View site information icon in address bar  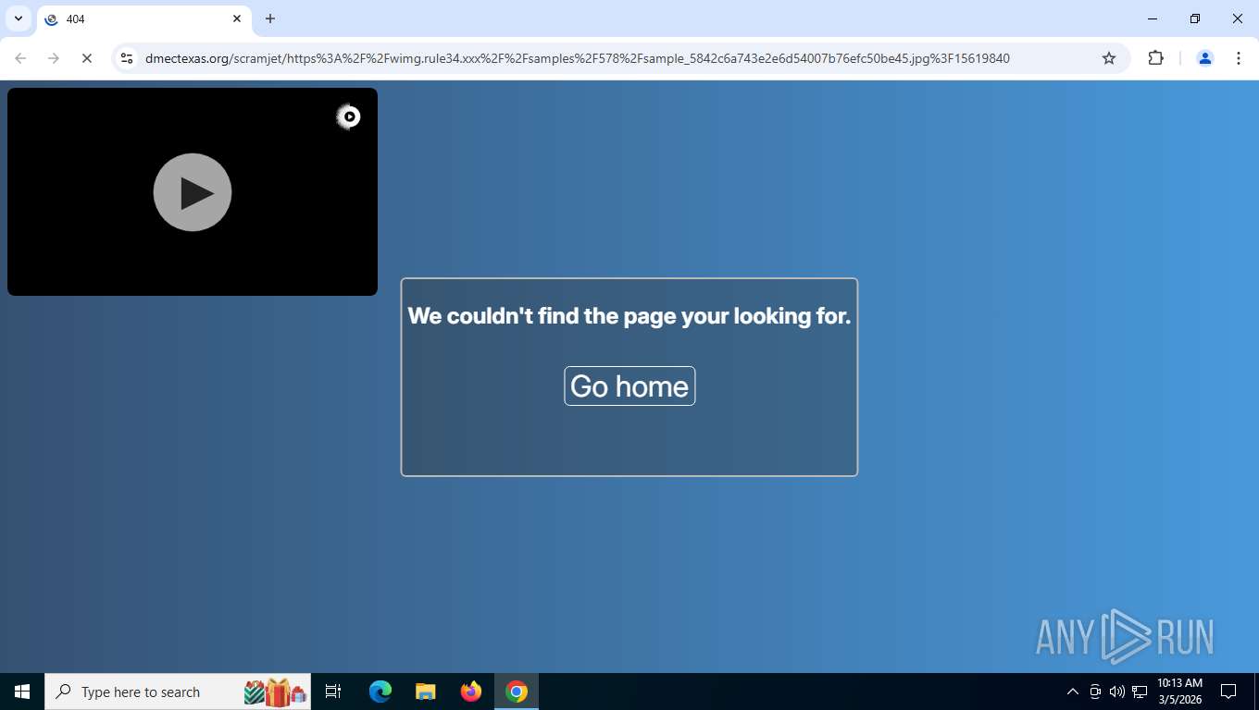(127, 58)
